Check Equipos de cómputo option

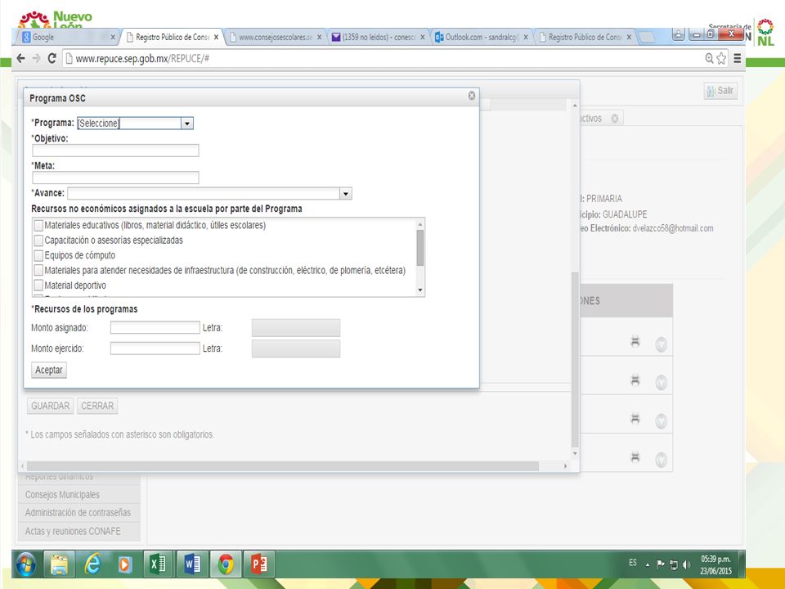[x=38, y=255]
